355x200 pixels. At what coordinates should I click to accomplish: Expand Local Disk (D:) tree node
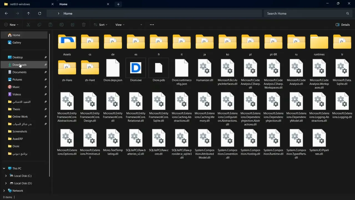pyautogui.click(x=6, y=183)
